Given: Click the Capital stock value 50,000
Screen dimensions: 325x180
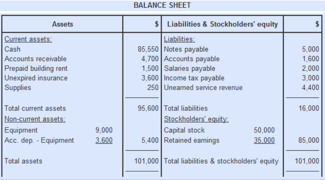Looking at the screenshot, I should [x=264, y=130].
